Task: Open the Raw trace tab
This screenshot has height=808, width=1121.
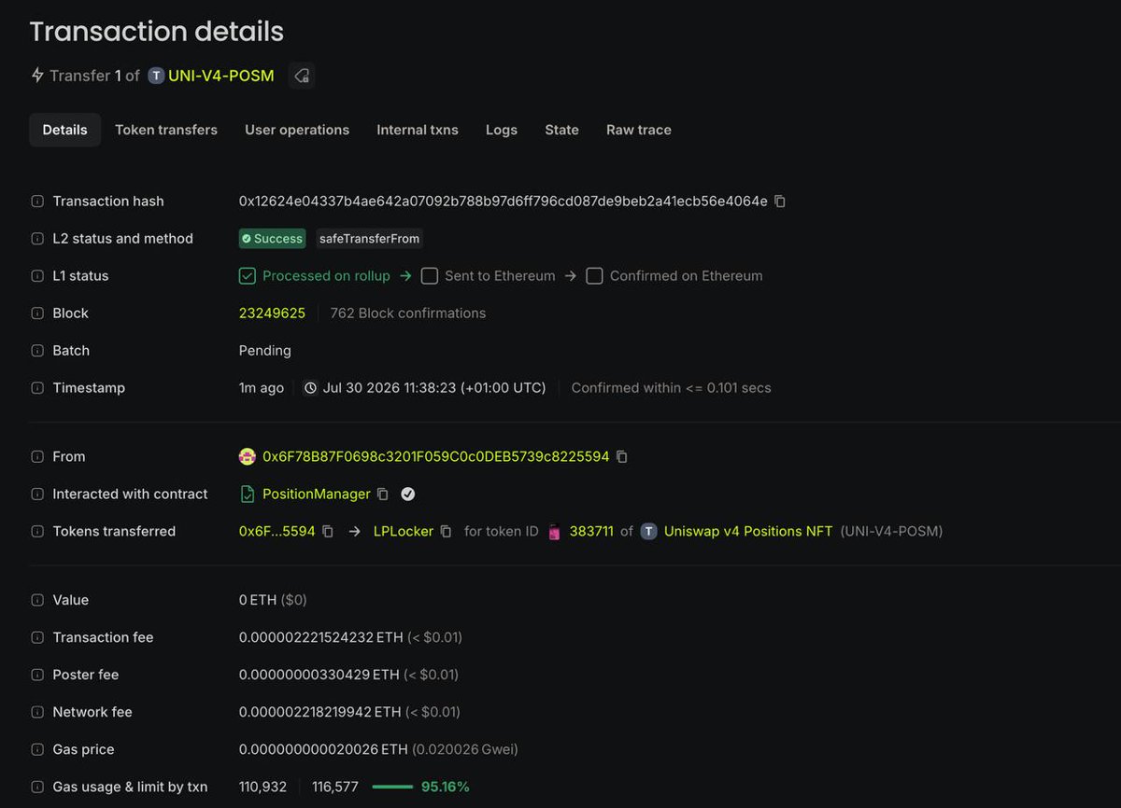Action: (639, 130)
